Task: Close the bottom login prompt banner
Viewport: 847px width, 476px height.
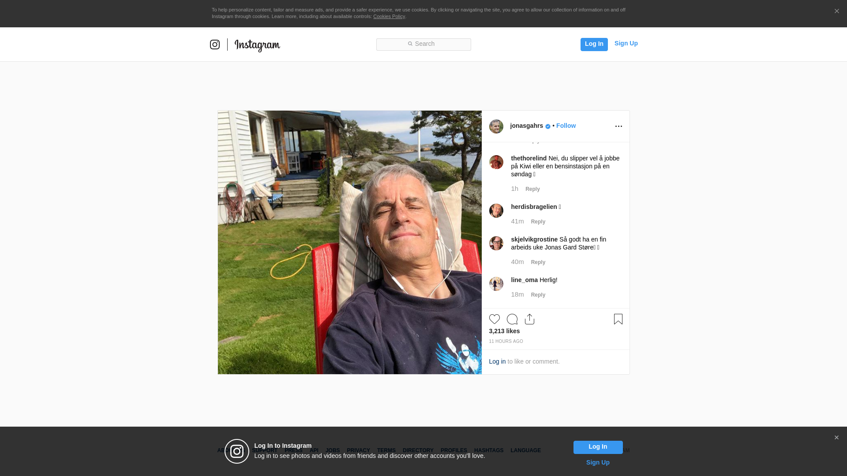Action: pos(836,438)
